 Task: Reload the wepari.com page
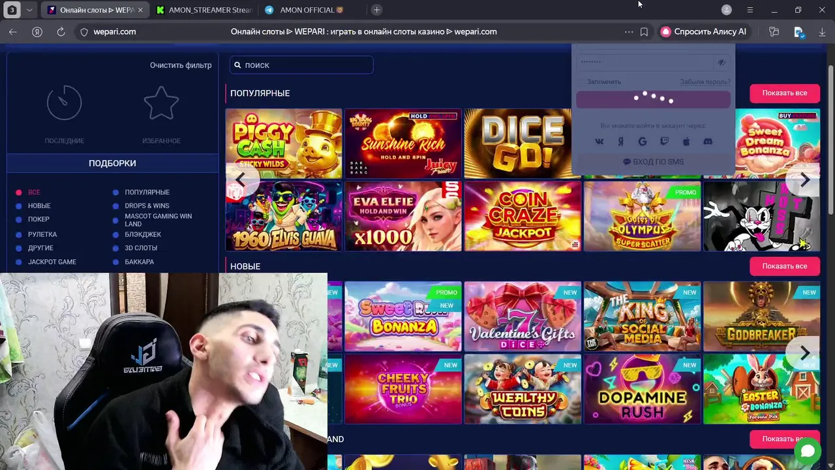61,31
